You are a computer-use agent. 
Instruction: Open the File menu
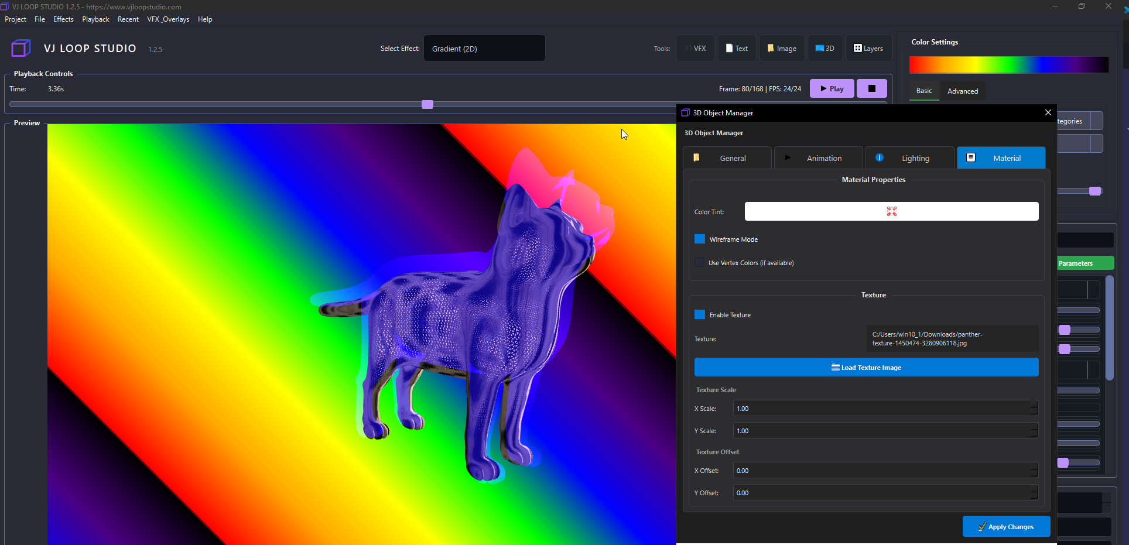click(40, 19)
